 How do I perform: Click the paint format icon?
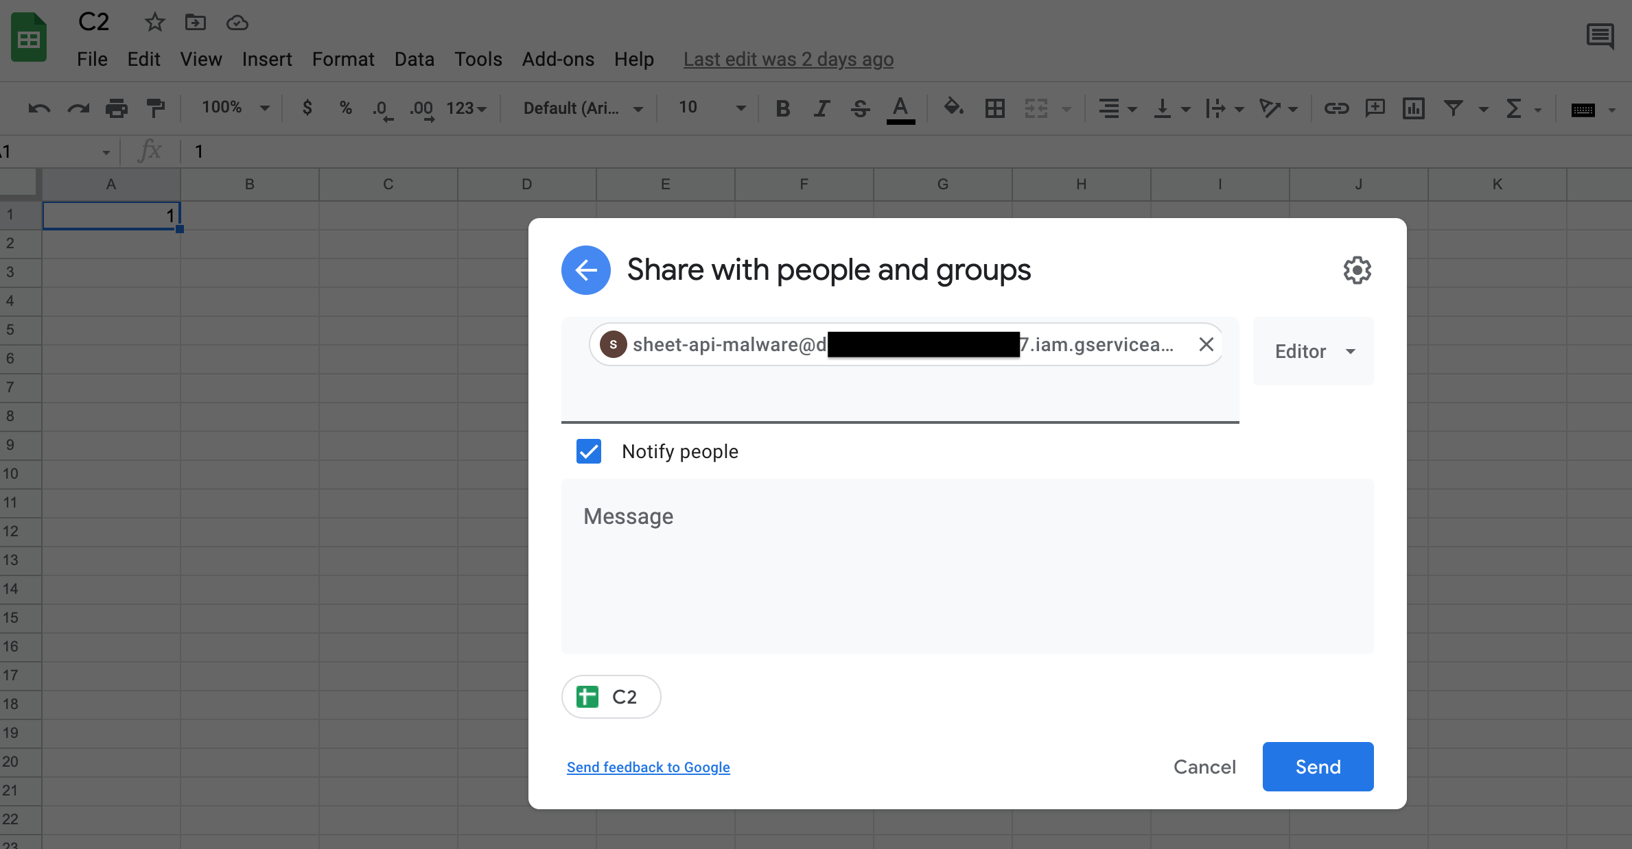(x=156, y=108)
